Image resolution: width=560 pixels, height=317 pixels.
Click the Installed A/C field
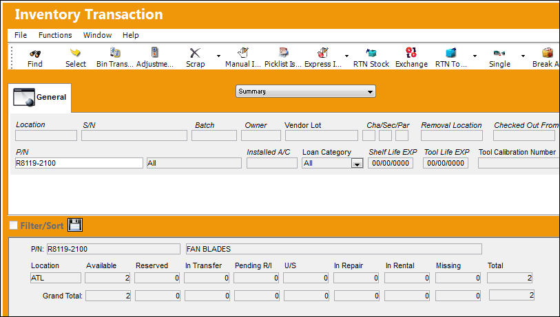tap(272, 164)
